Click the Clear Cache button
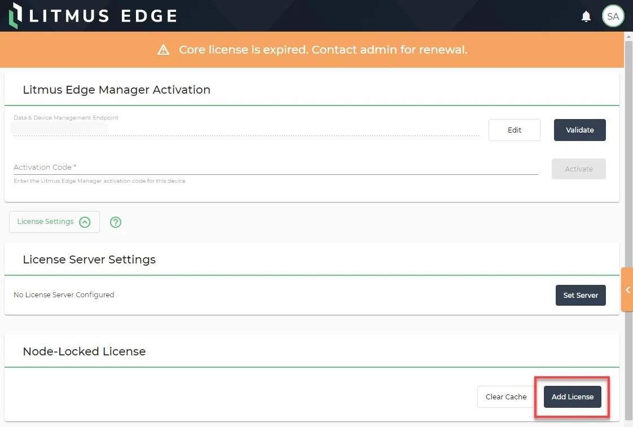633x427 pixels. tap(506, 397)
